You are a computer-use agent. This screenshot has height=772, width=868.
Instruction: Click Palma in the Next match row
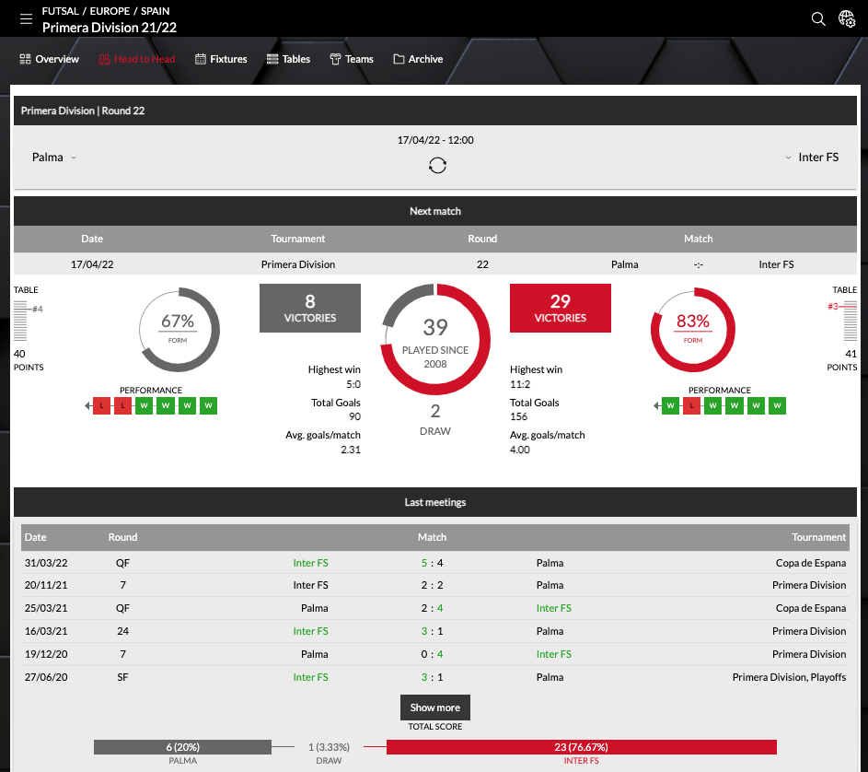point(624,264)
